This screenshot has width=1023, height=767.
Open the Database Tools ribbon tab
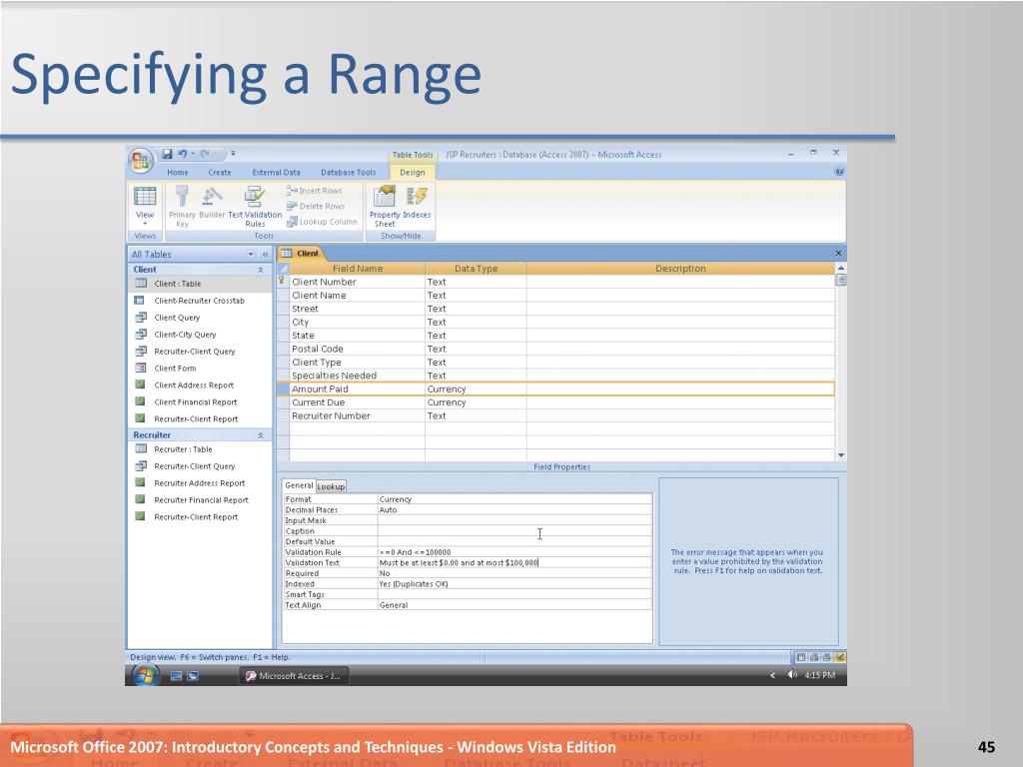pos(348,172)
